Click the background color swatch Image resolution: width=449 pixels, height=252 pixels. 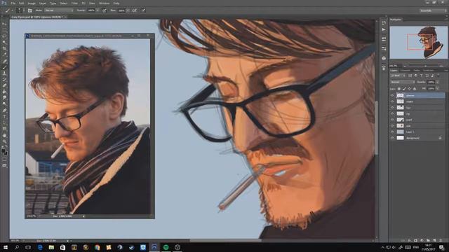pos(6,153)
